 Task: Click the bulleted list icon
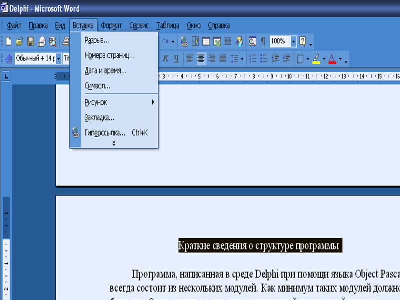[x=264, y=58]
